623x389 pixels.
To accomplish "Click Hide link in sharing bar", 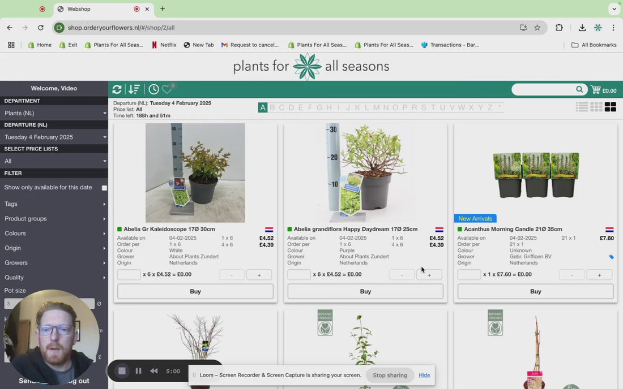I will pyautogui.click(x=424, y=375).
